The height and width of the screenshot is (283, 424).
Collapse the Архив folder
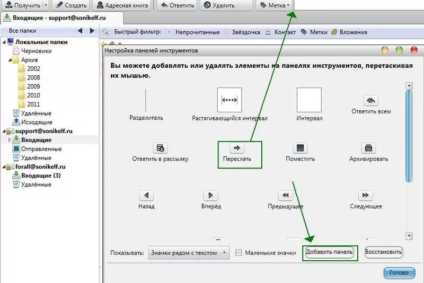[10, 60]
